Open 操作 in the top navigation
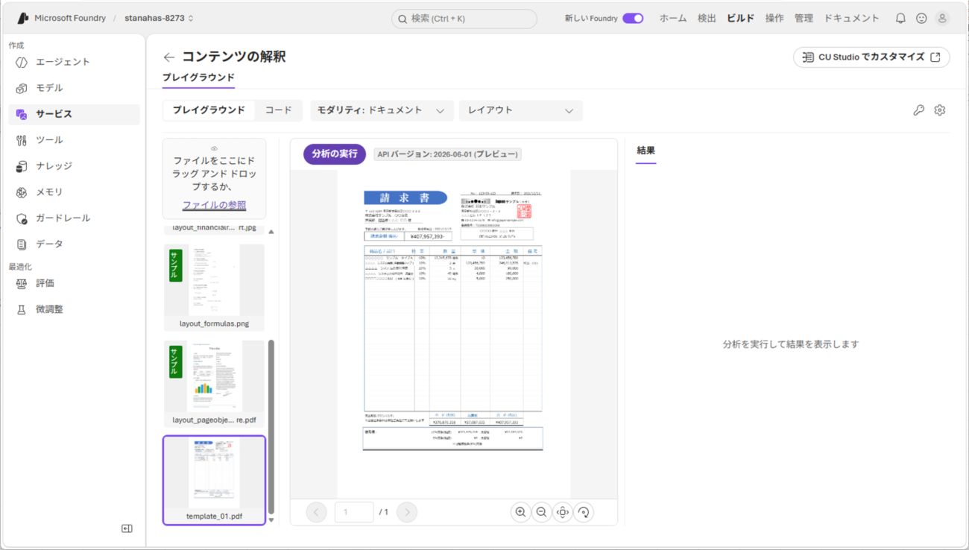The width and height of the screenshot is (969, 550). [x=774, y=19]
